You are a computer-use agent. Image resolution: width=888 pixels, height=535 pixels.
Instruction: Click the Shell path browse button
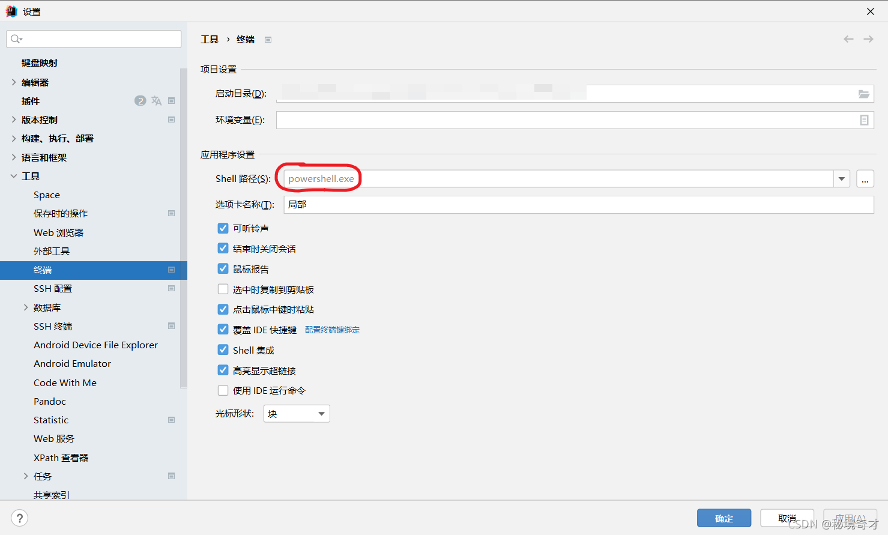[x=865, y=179]
